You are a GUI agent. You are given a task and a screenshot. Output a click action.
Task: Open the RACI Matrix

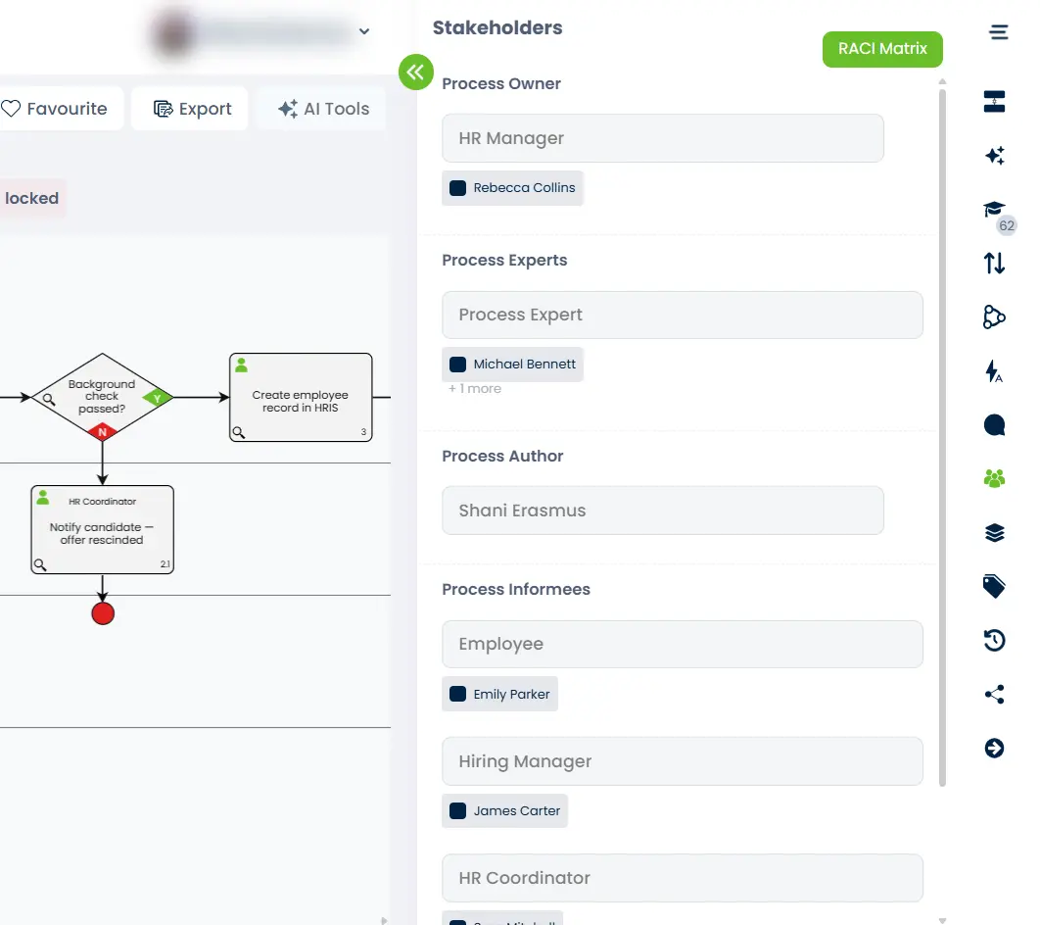point(882,49)
